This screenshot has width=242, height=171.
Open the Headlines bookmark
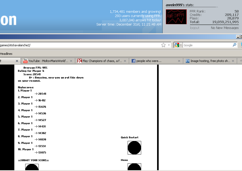6,54
